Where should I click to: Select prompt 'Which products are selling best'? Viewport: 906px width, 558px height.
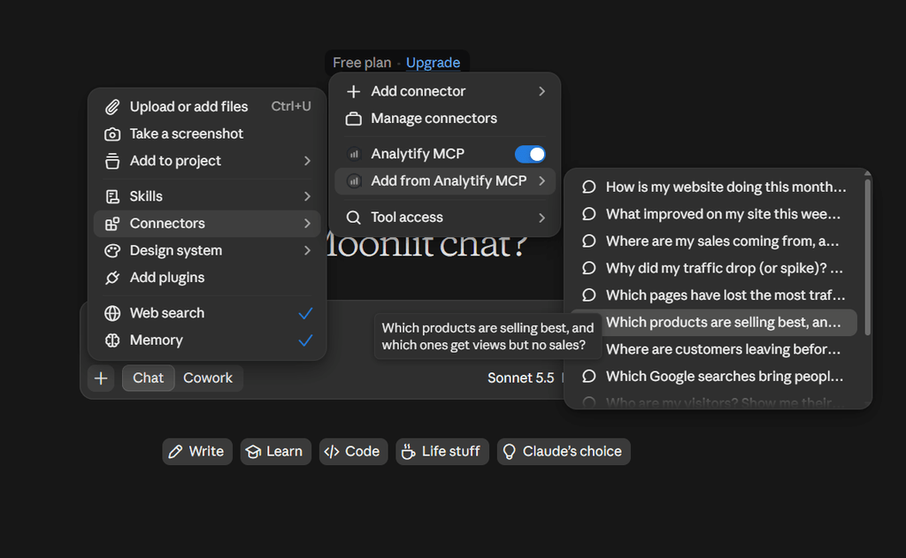coord(714,322)
